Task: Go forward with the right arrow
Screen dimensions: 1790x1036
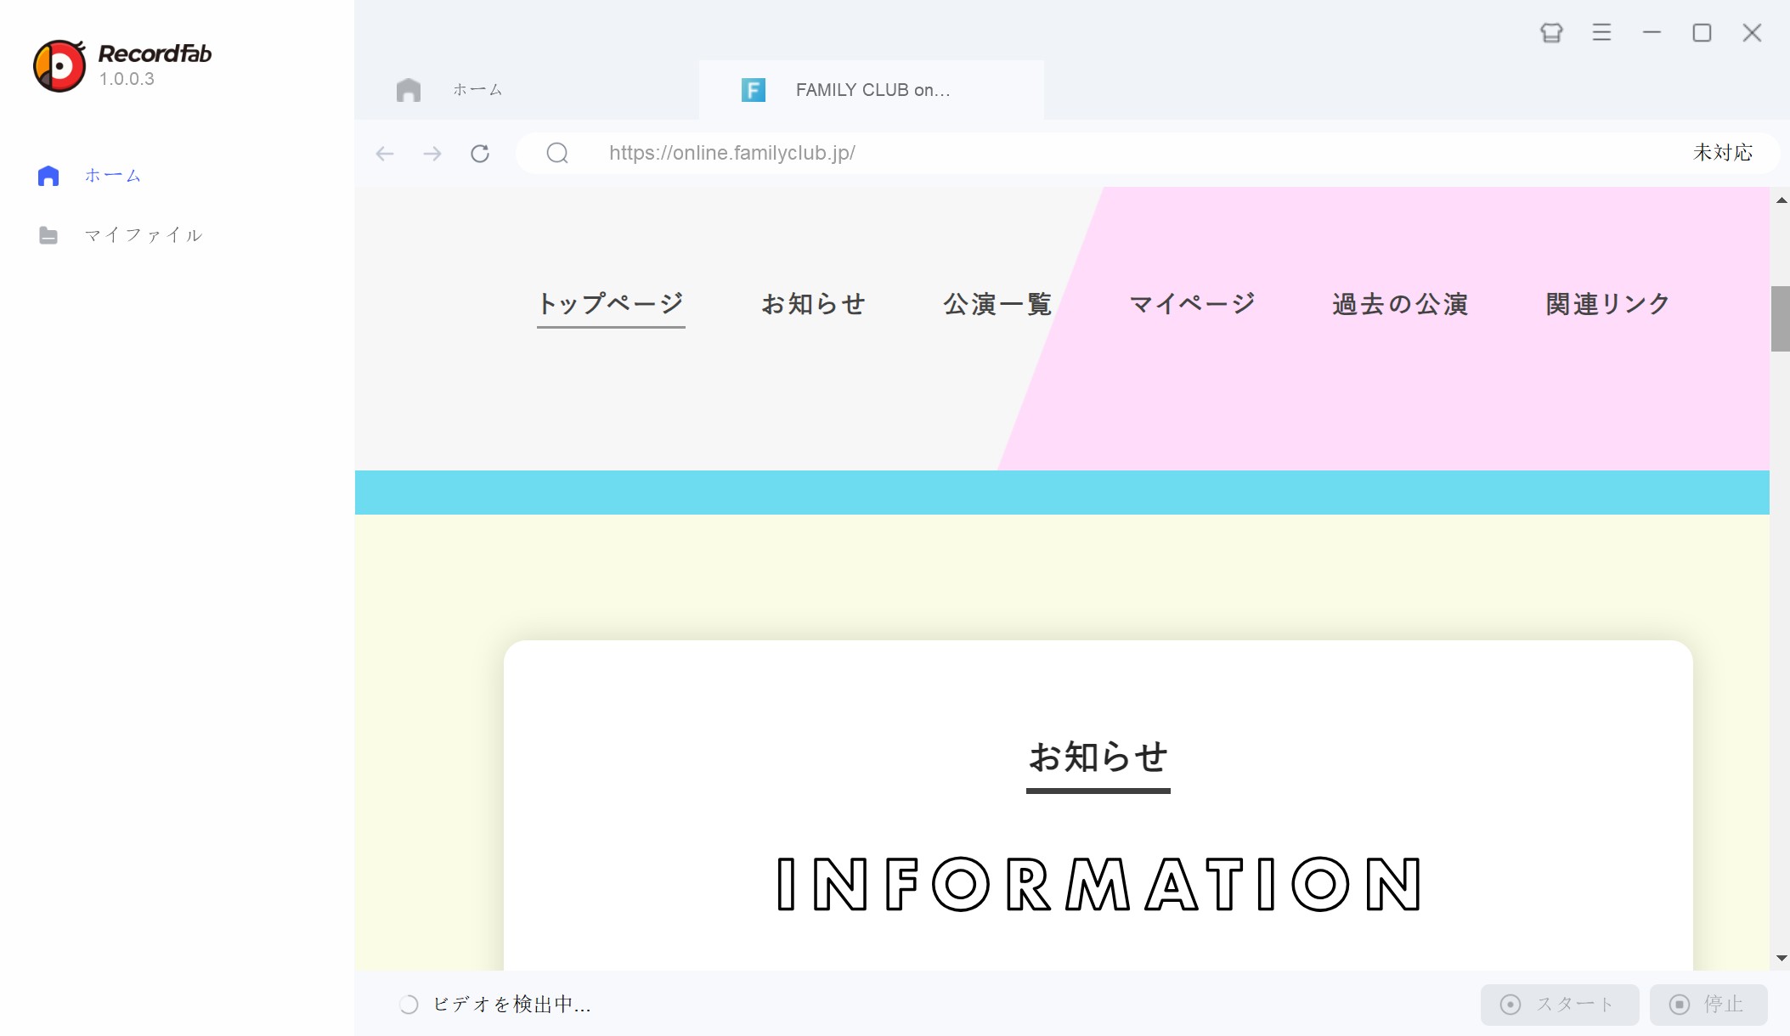Action: 432,154
